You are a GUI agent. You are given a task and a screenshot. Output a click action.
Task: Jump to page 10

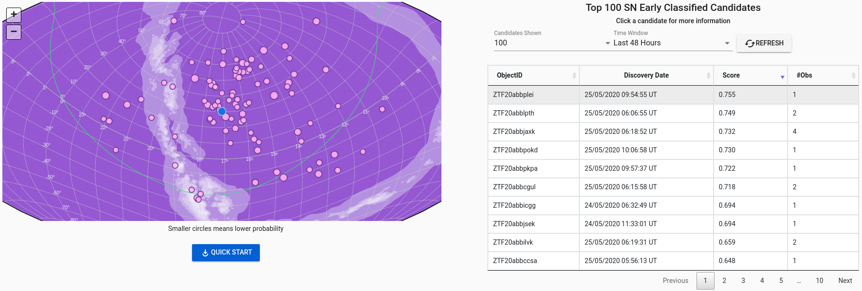(x=819, y=281)
